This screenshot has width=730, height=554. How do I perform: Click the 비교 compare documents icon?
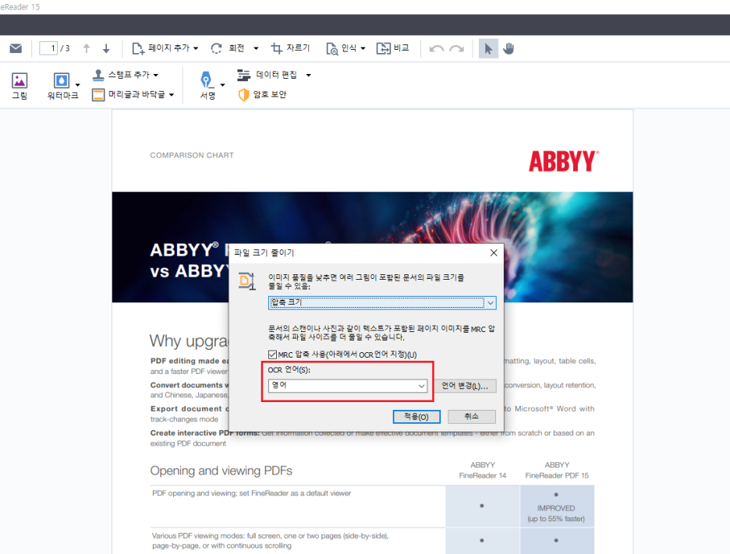tap(384, 48)
